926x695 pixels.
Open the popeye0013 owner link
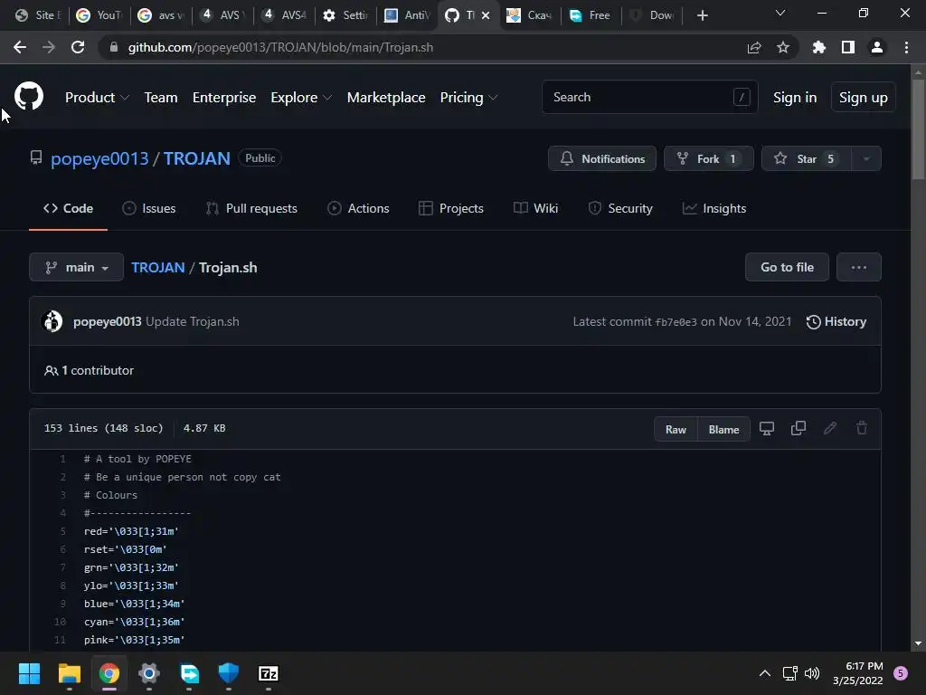pyautogui.click(x=99, y=158)
